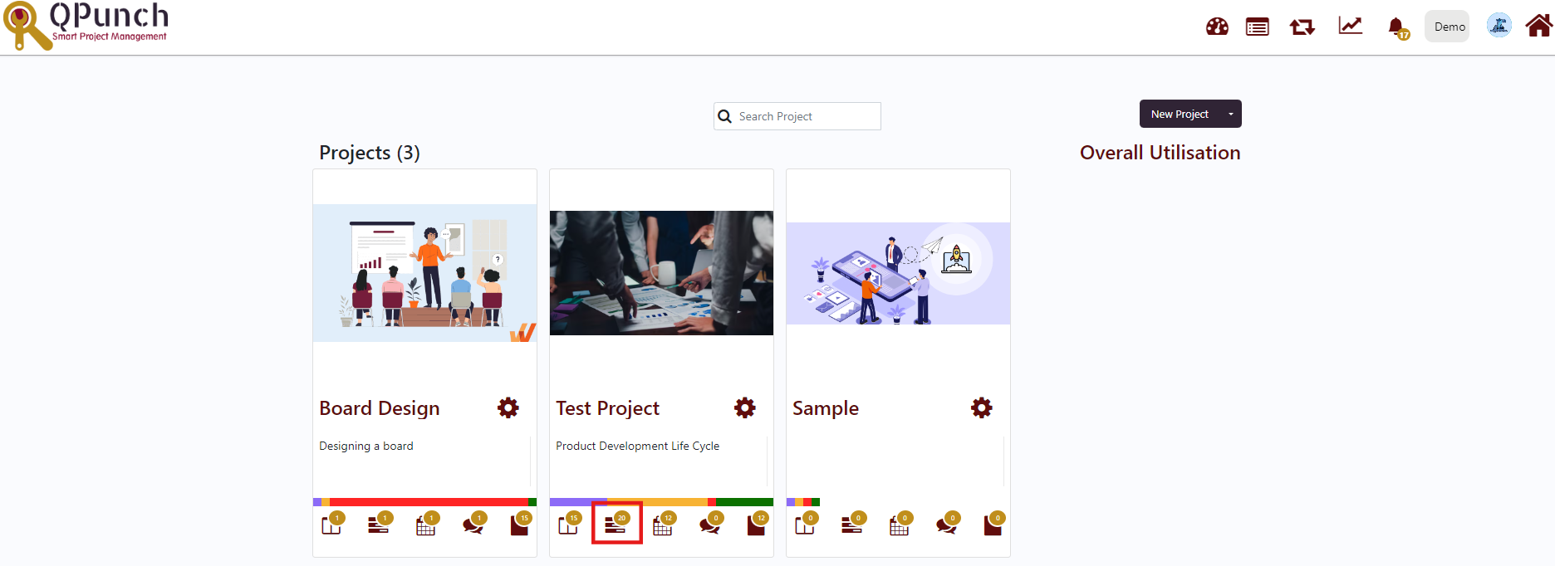Open Board Design settings gear
The width and height of the screenshot is (1555, 566).
pos(508,407)
